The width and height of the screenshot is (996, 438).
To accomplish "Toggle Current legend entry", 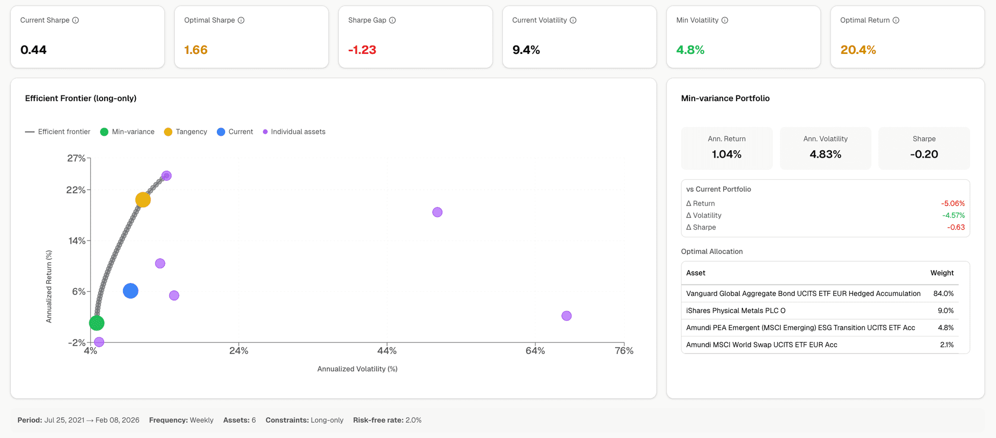I will point(235,132).
